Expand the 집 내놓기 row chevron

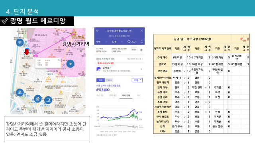click(x=141, y=69)
